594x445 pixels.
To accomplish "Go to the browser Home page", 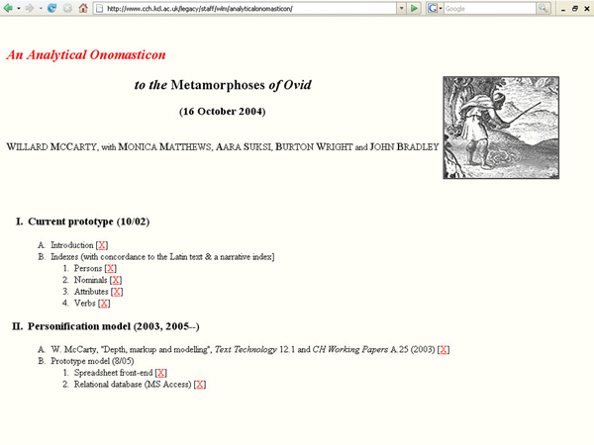I will point(82,8).
